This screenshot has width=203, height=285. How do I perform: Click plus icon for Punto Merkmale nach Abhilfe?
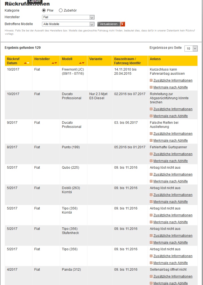pyautogui.click(x=151, y=161)
